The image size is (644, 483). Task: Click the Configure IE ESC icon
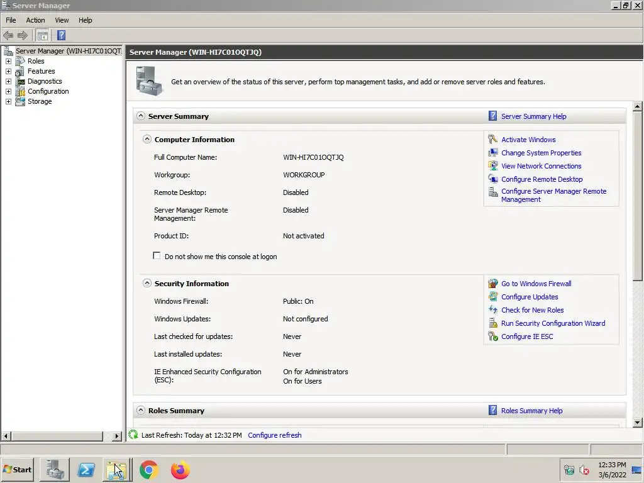click(x=492, y=336)
